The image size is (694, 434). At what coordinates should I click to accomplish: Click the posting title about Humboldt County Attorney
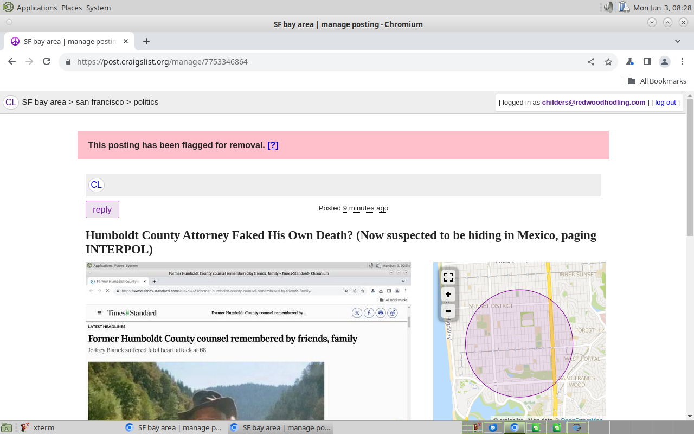tap(341, 242)
